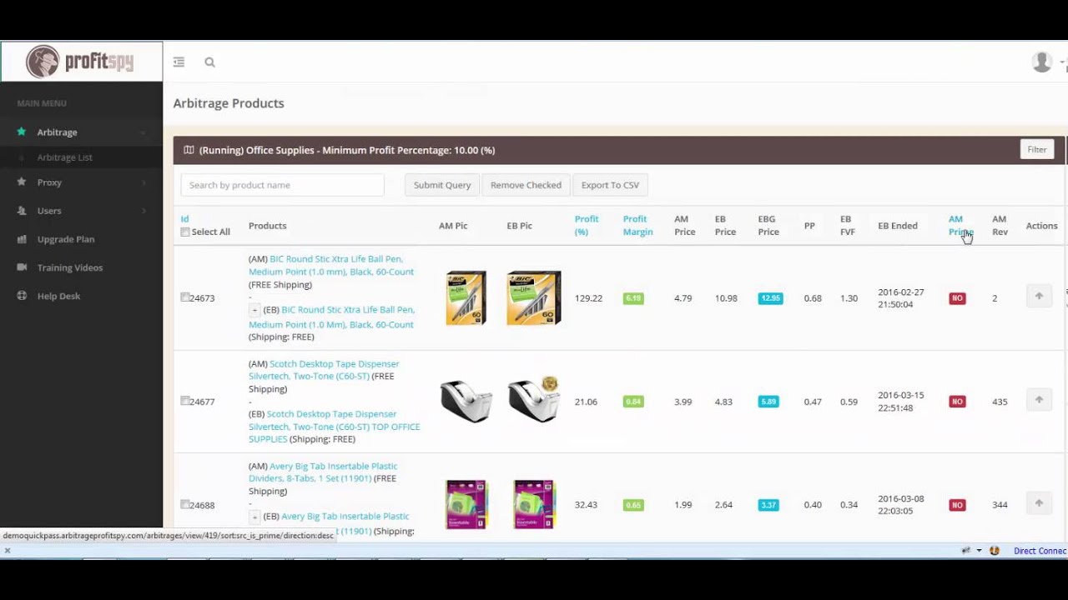
Task: Check the box for product 24673
Action: point(185,297)
